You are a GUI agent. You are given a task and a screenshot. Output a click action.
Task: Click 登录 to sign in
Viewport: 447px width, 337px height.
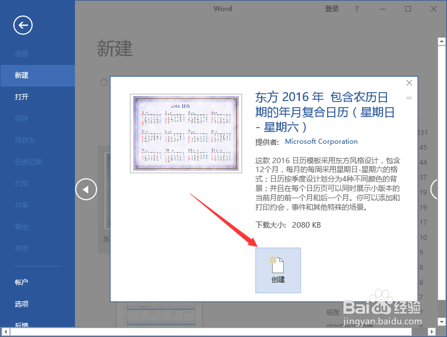point(332,9)
